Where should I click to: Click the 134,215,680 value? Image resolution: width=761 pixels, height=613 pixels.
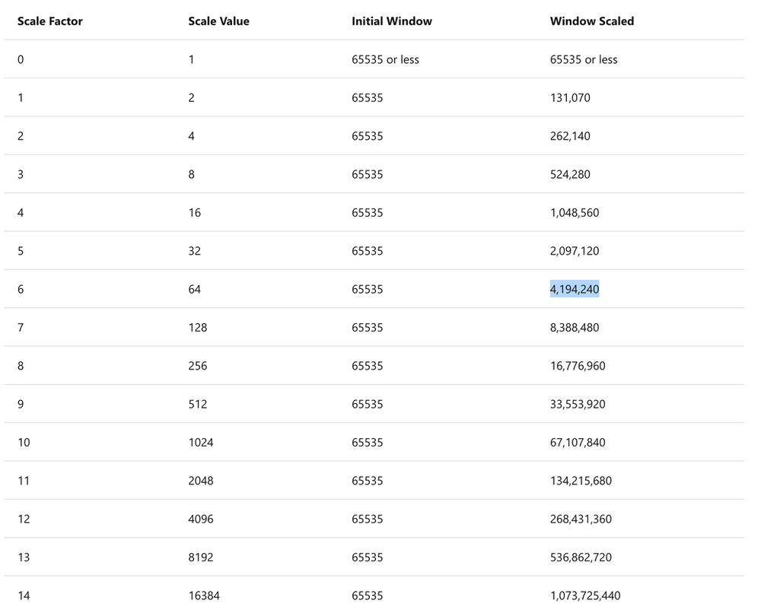tap(581, 481)
